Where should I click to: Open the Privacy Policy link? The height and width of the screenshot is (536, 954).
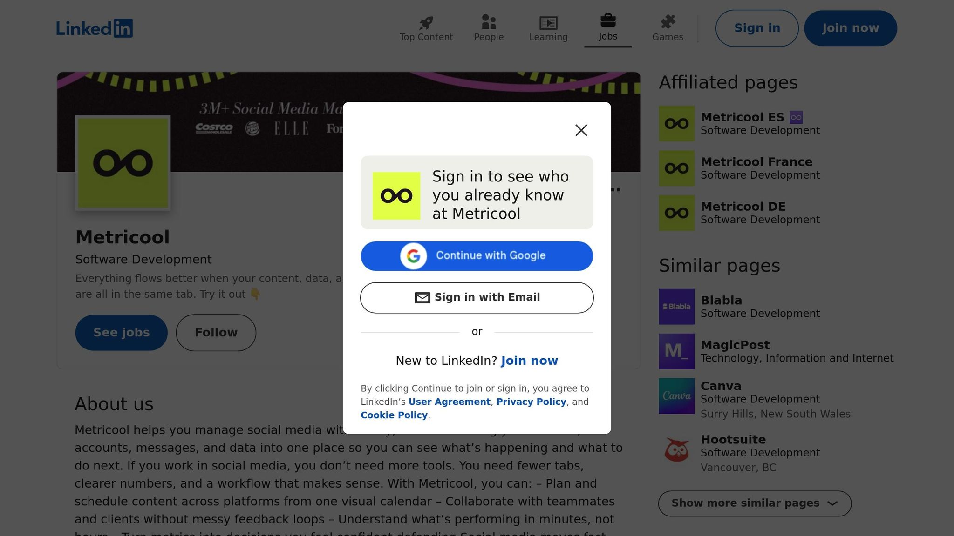click(531, 402)
